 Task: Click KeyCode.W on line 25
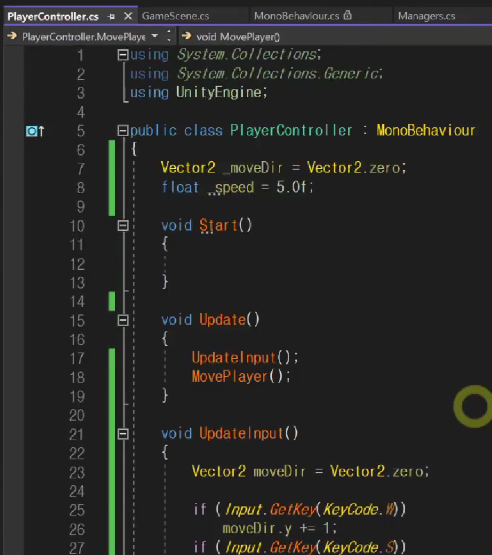pos(359,510)
